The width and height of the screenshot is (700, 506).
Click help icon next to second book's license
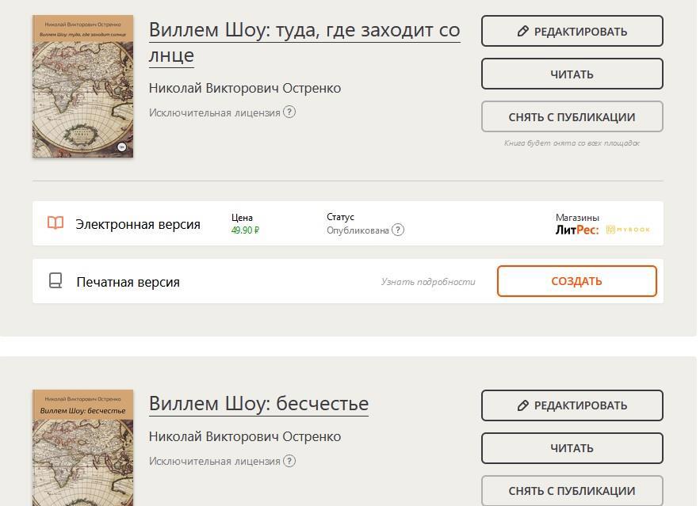pyautogui.click(x=289, y=461)
